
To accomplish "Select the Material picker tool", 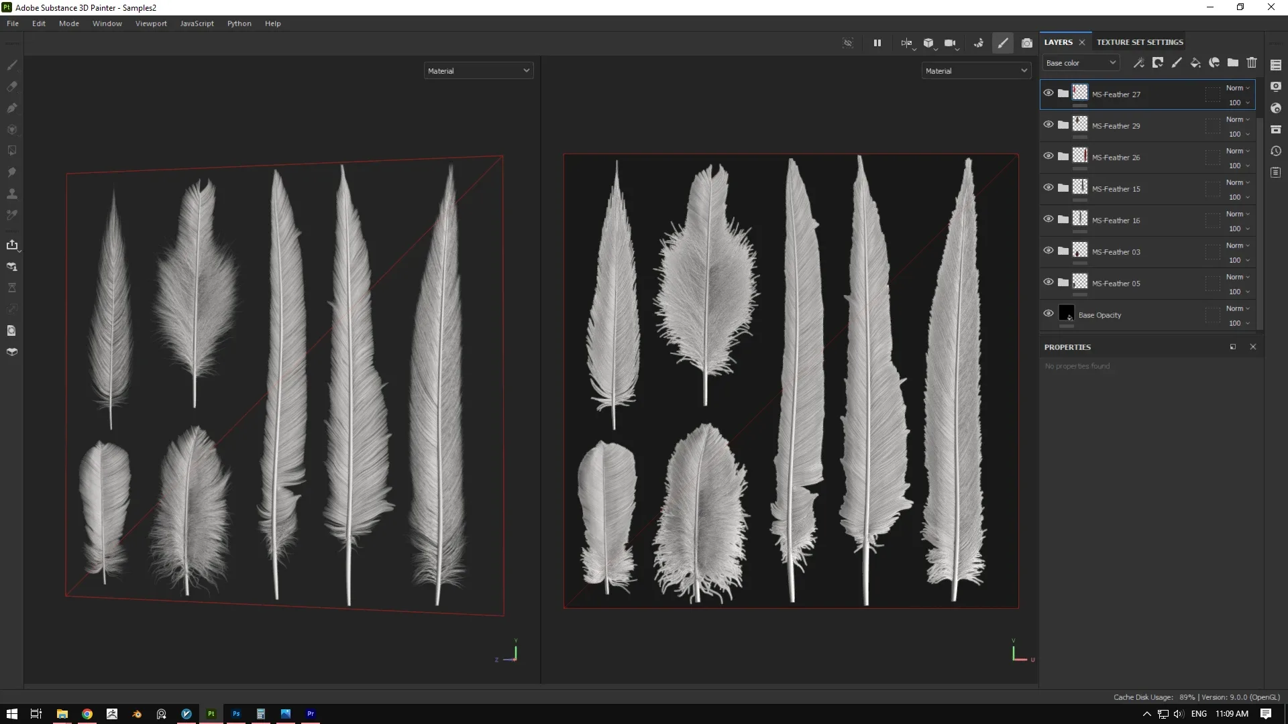I will click(12, 215).
